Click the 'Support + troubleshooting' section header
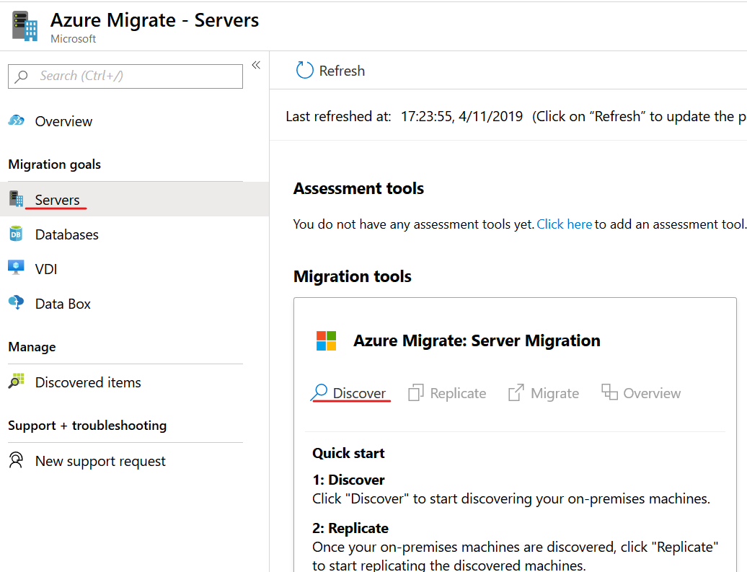747x572 pixels. coord(87,425)
